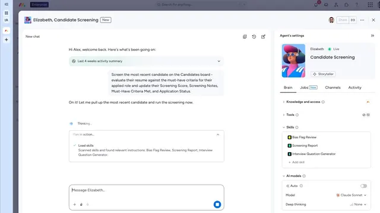Toggle the Auto model switch
The height and width of the screenshot is (213, 380).
[363, 186]
